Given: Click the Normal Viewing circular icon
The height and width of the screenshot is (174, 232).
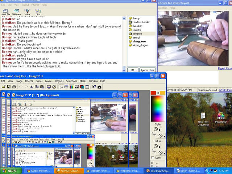Looking at the screenshot, I should (54, 87).
